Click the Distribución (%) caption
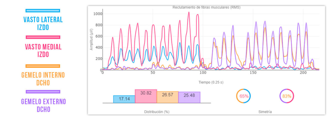The width and height of the screenshot is (332, 120). click(x=157, y=112)
